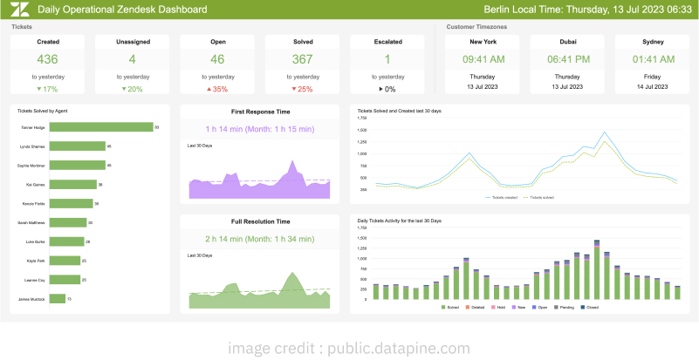The width and height of the screenshot is (699, 360).
Task: Click the Hold pink legend swatch
Action: pyautogui.click(x=492, y=307)
